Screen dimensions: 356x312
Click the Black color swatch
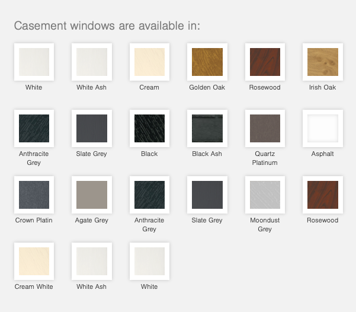point(149,128)
